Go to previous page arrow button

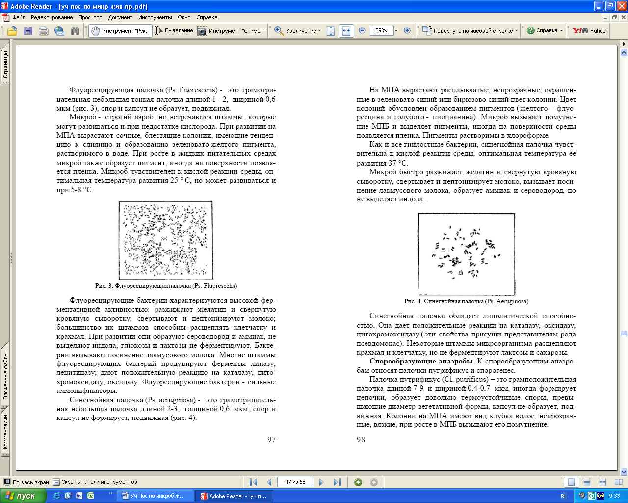click(269, 482)
